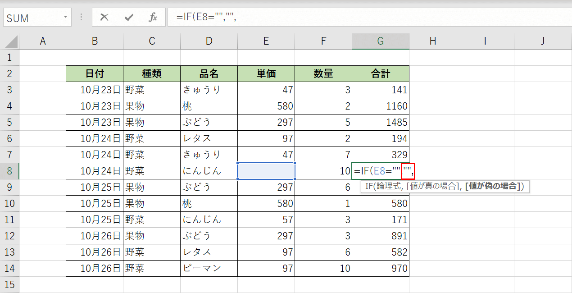Confirm the formula with the checkmark icon

click(129, 18)
